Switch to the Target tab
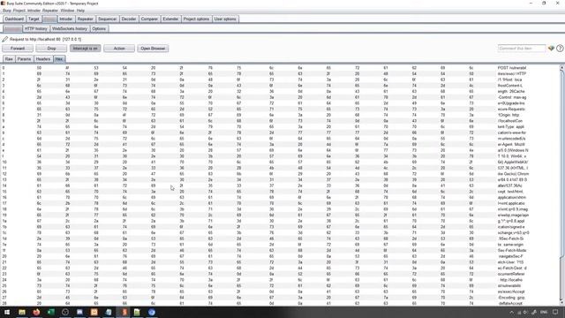 point(34,19)
